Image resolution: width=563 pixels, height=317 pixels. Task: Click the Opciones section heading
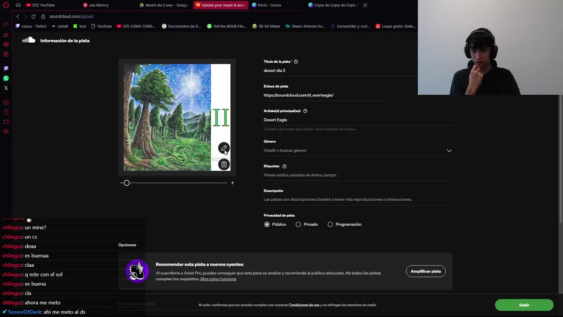[127, 245]
